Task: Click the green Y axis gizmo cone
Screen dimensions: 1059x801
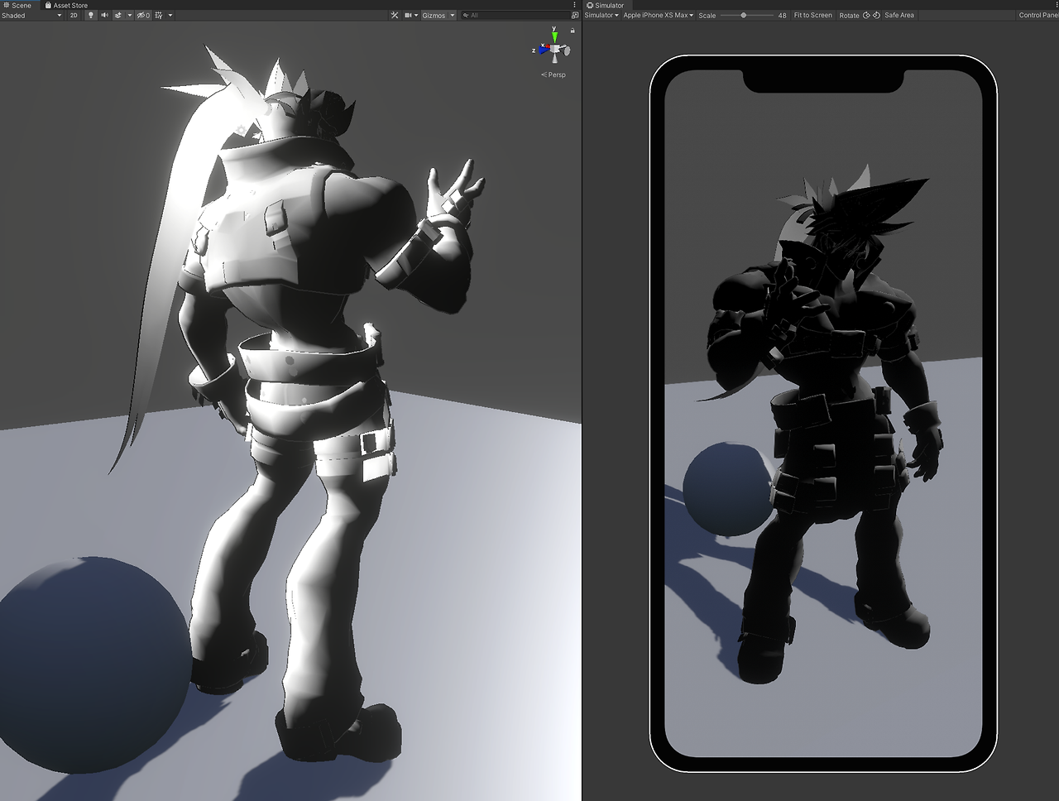Action: (x=555, y=37)
